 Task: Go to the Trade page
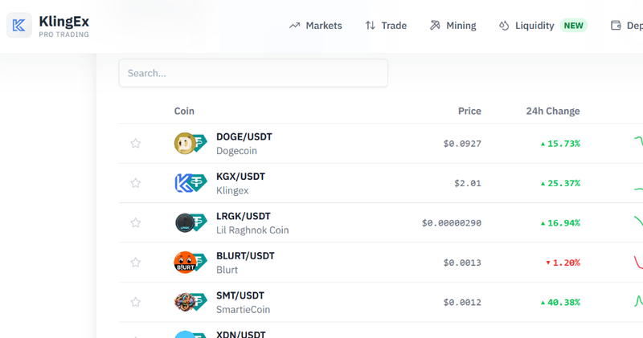tap(386, 26)
